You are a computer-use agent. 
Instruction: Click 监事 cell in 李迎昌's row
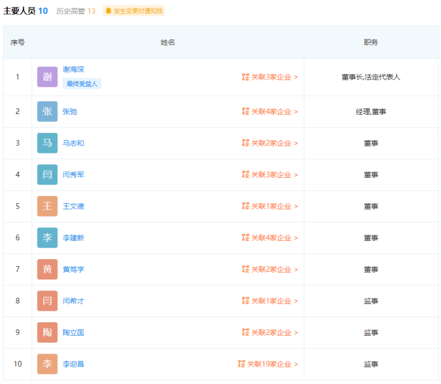pos(371,364)
